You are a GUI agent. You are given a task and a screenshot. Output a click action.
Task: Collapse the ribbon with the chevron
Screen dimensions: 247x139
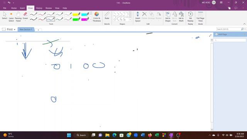244,24
